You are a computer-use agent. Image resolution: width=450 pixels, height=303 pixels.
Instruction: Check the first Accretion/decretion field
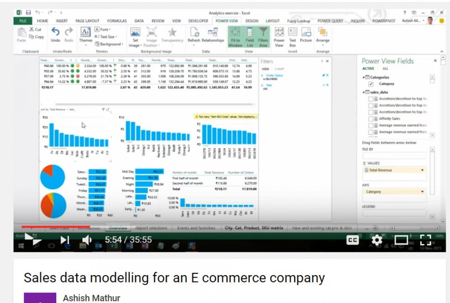(370, 99)
